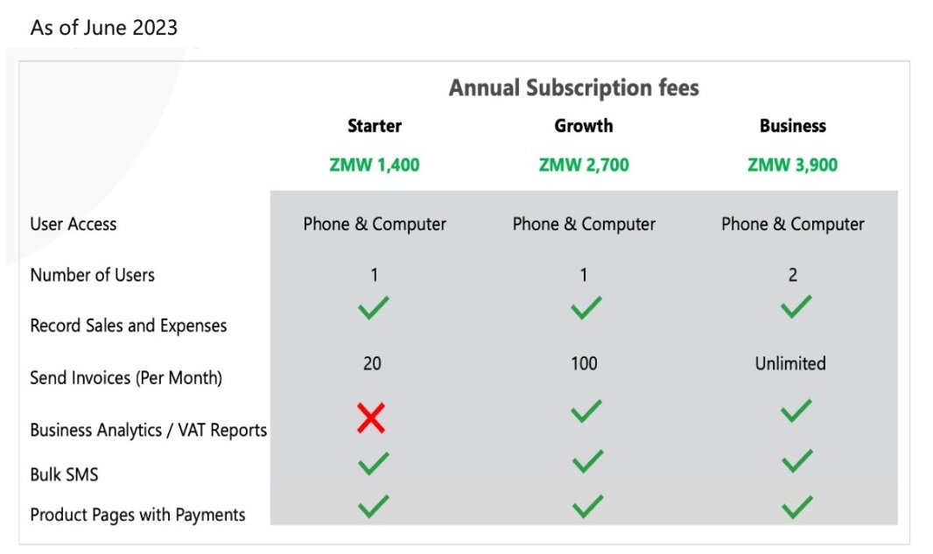933x554 pixels.
Task: Select the Business plan heading
Action: click(793, 125)
